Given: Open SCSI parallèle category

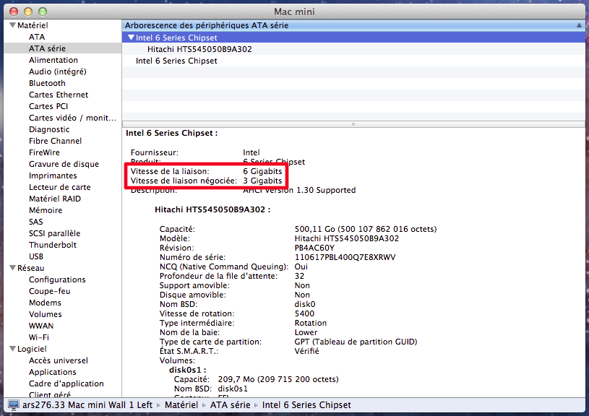Looking at the screenshot, I should [x=54, y=233].
